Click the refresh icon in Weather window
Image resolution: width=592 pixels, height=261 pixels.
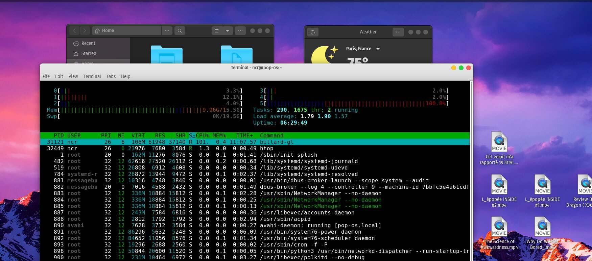313,32
